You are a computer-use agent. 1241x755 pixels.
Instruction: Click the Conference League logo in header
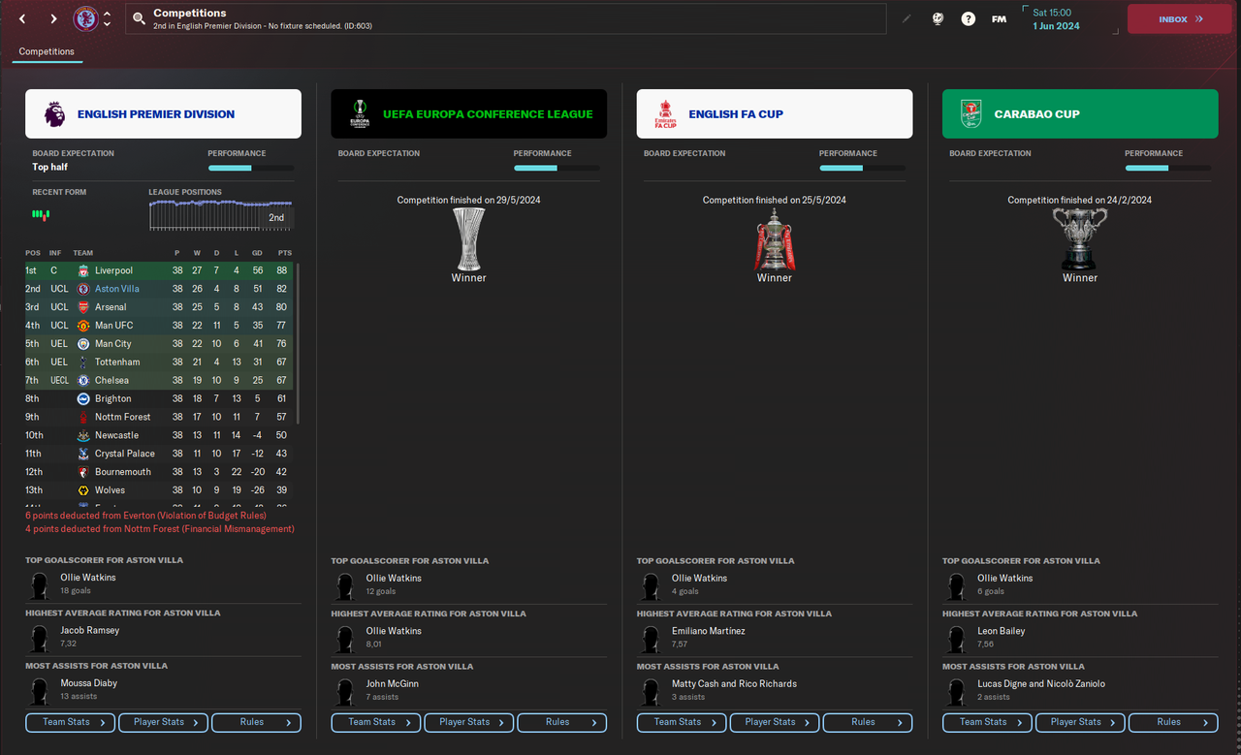pos(361,114)
